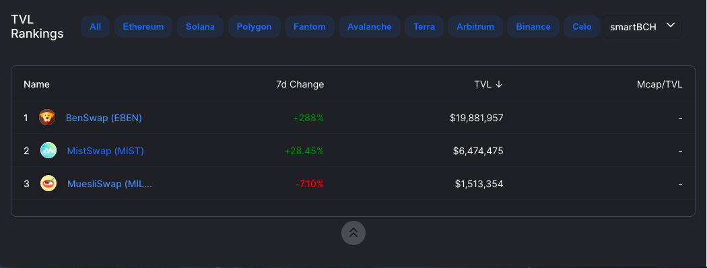Filter rankings by Solana
Screen dimensions: 707x268
(x=200, y=27)
